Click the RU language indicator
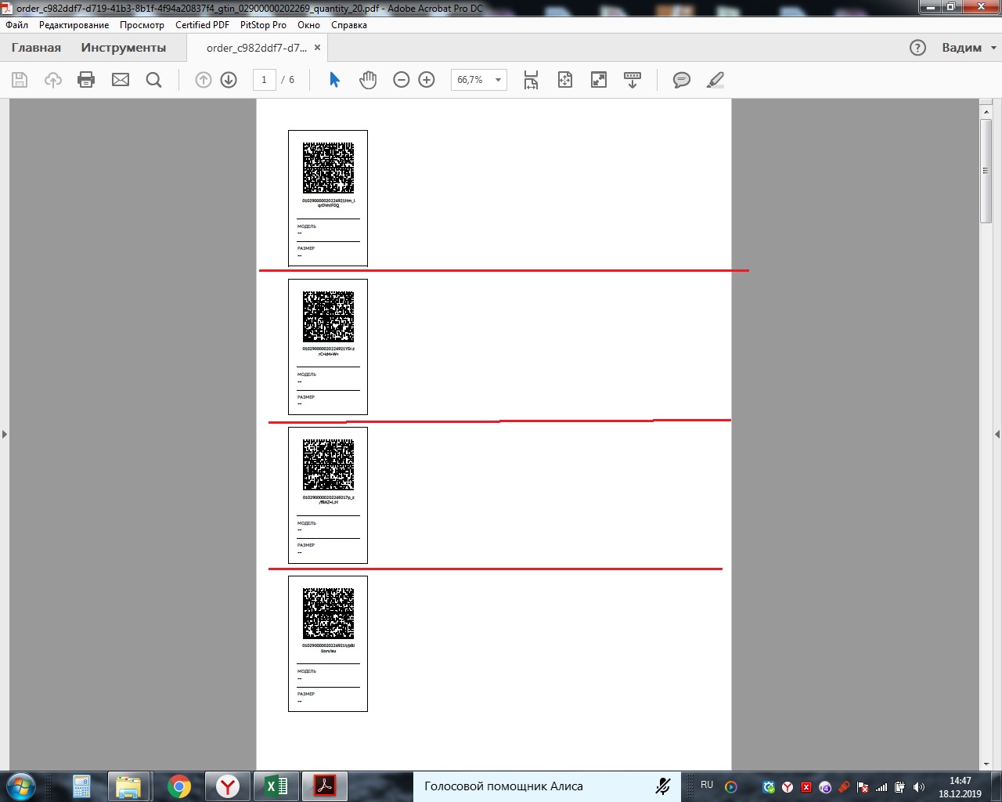 tap(707, 785)
